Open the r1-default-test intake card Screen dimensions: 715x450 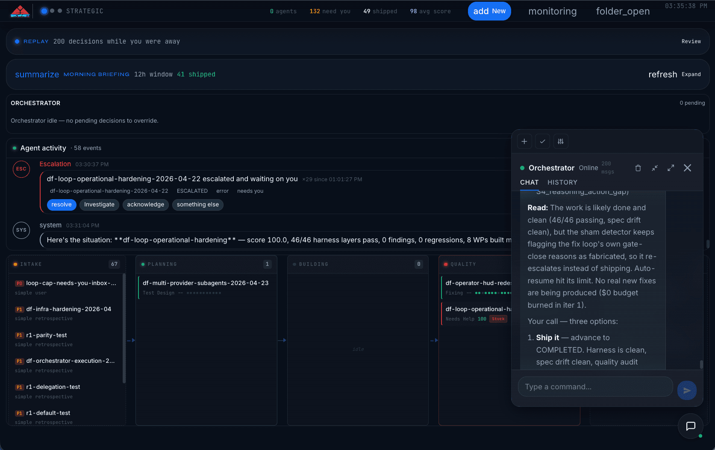point(66,418)
